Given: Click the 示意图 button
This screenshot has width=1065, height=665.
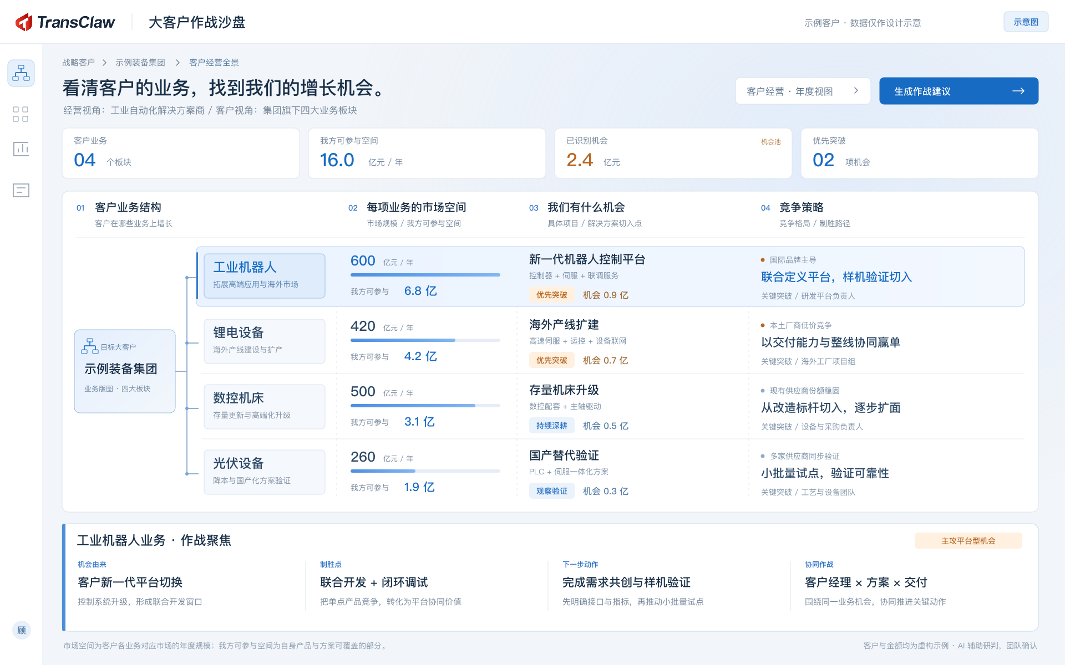Looking at the screenshot, I should click(1026, 22).
